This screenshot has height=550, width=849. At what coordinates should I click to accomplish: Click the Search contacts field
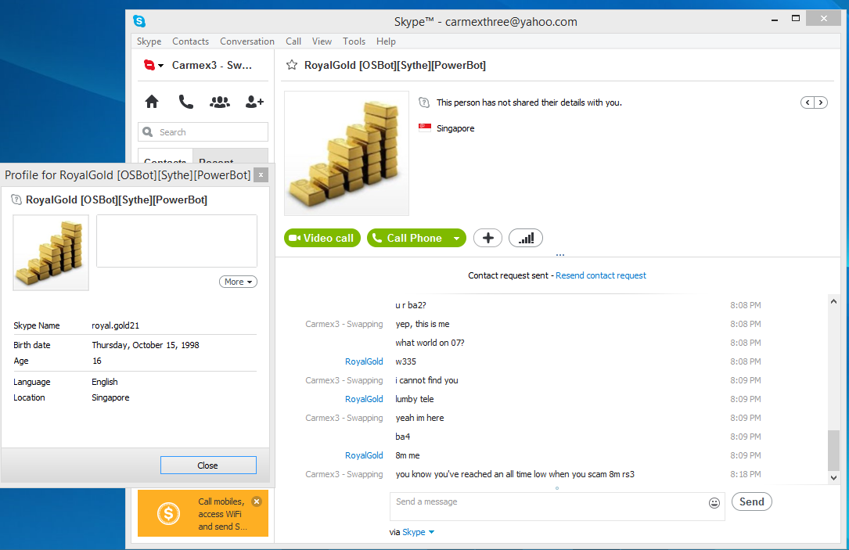coord(203,132)
